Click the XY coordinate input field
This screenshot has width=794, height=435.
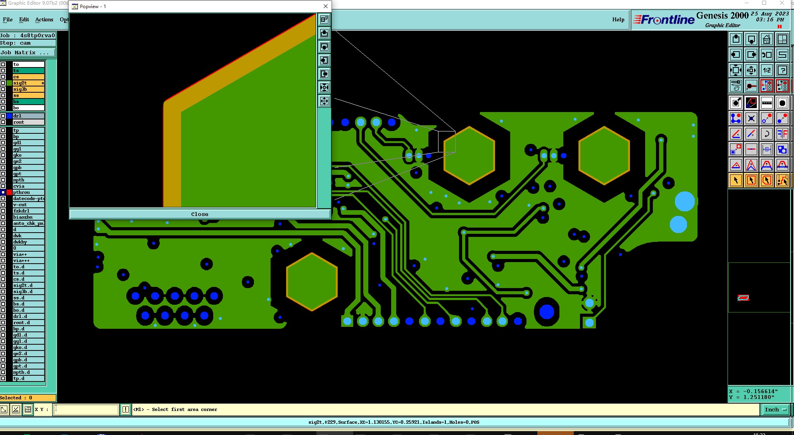pyautogui.click(x=86, y=409)
